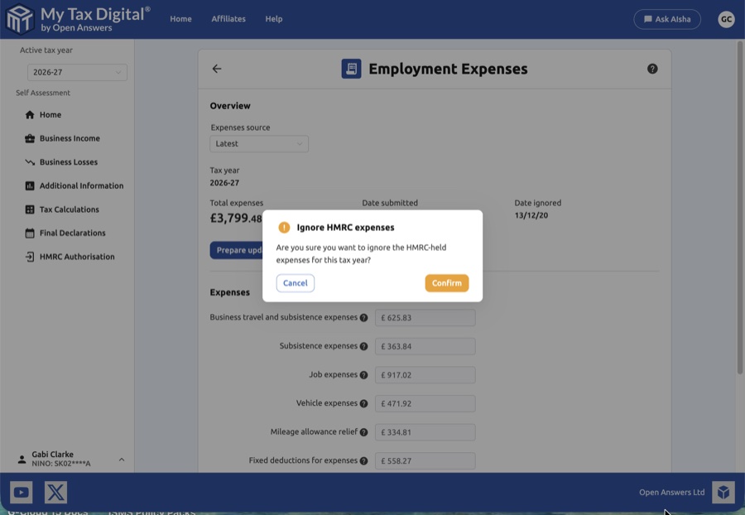Click the back arrow on Employment Expenses
745x515 pixels.
click(217, 69)
